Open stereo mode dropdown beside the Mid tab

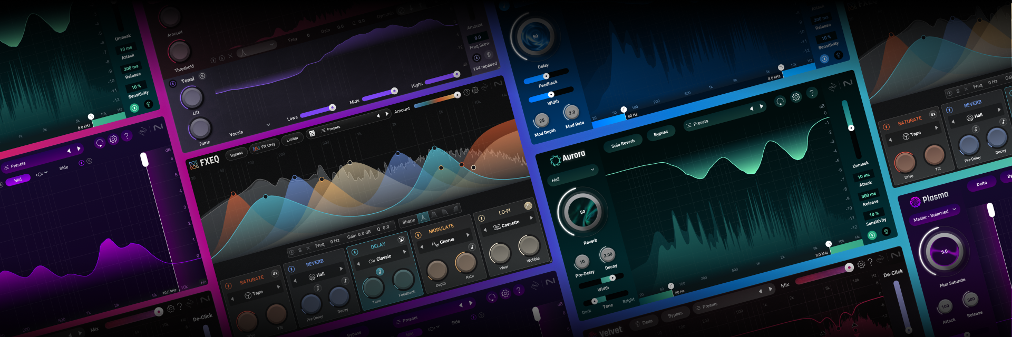coord(41,174)
